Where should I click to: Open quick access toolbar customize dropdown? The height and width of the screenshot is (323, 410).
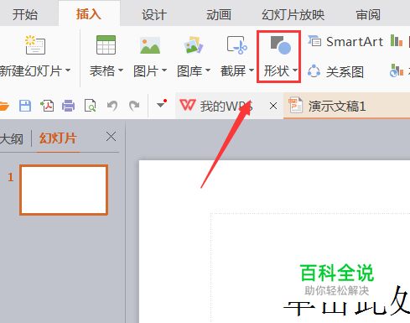tap(161, 104)
